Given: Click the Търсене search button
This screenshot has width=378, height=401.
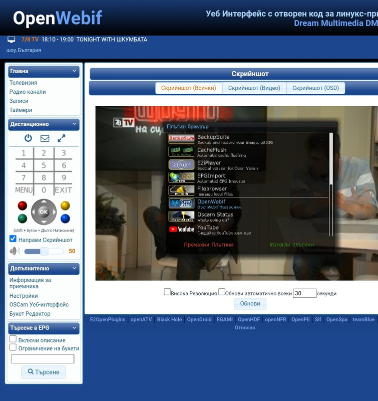Looking at the screenshot, I should 44,372.
